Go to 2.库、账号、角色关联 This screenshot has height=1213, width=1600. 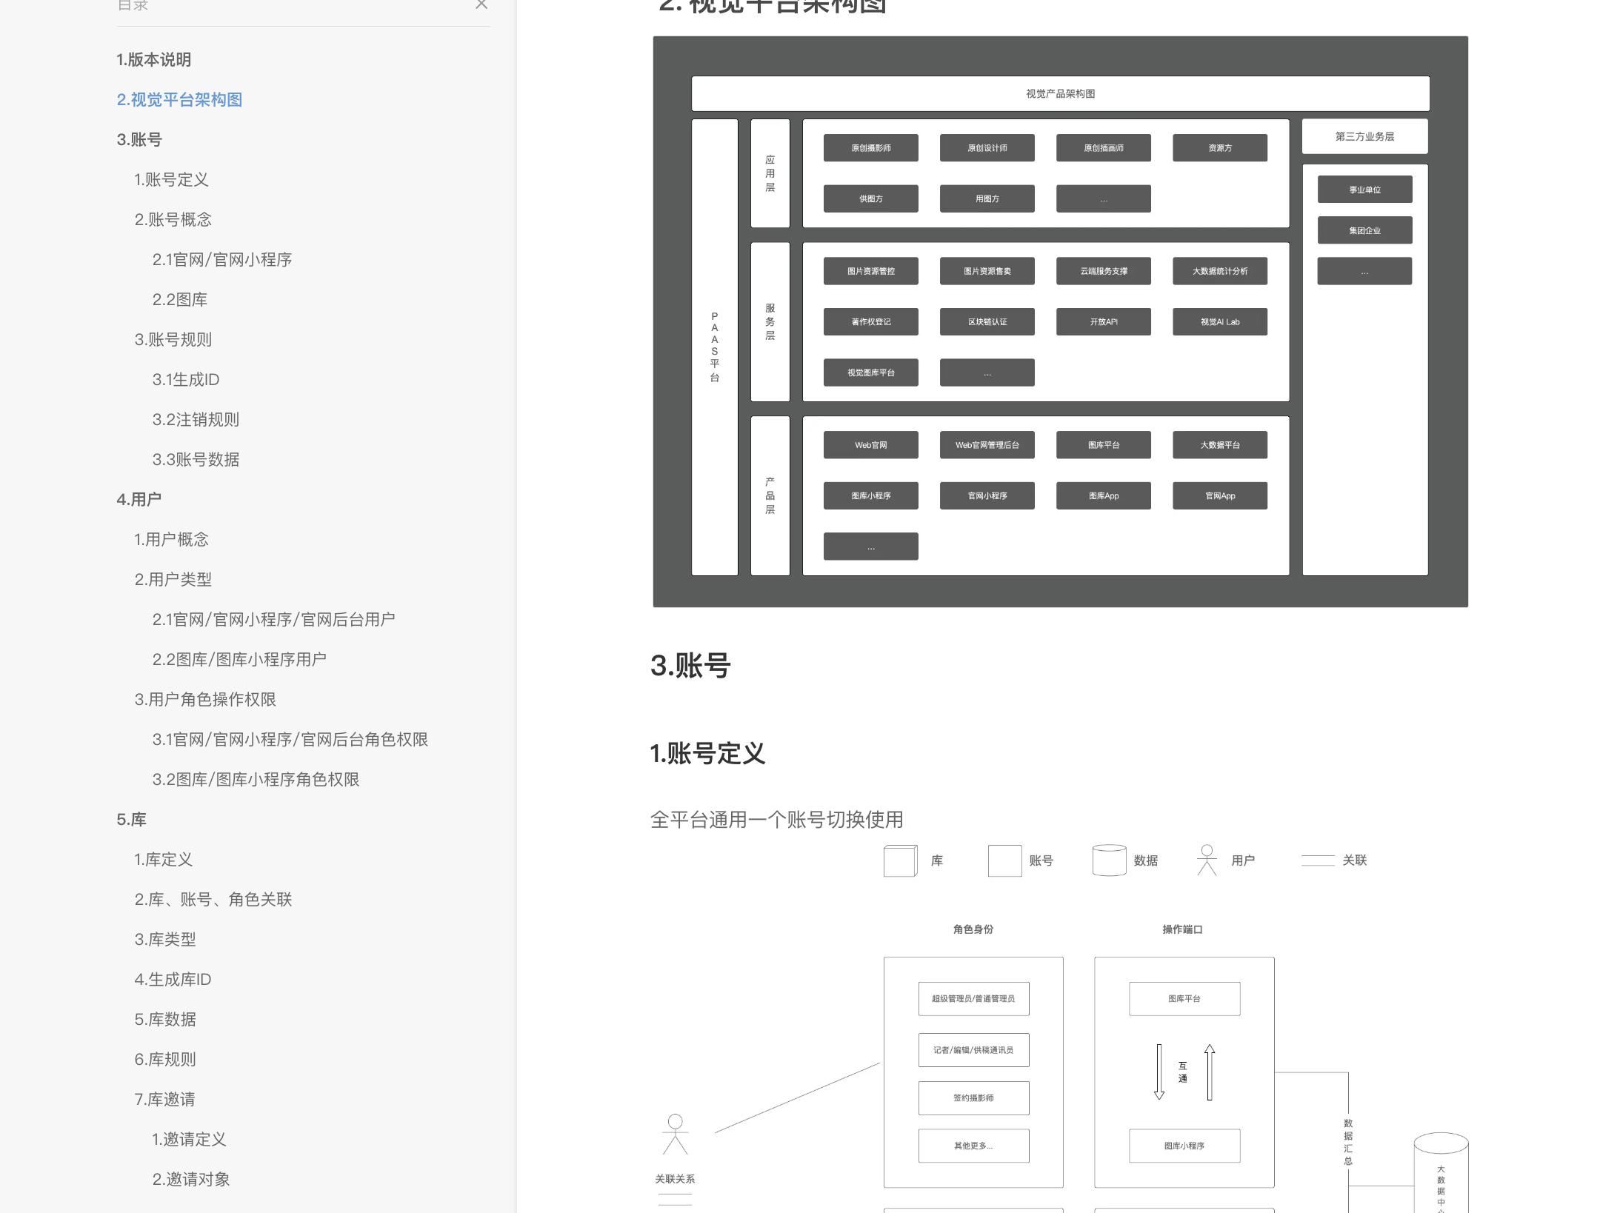213,899
